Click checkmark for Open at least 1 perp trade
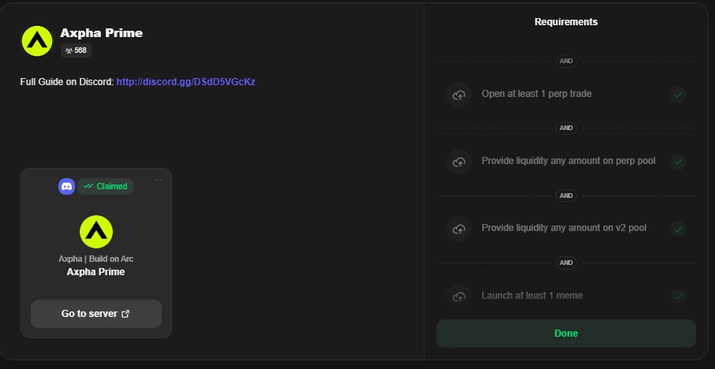The height and width of the screenshot is (369, 715). tap(678, 95)
